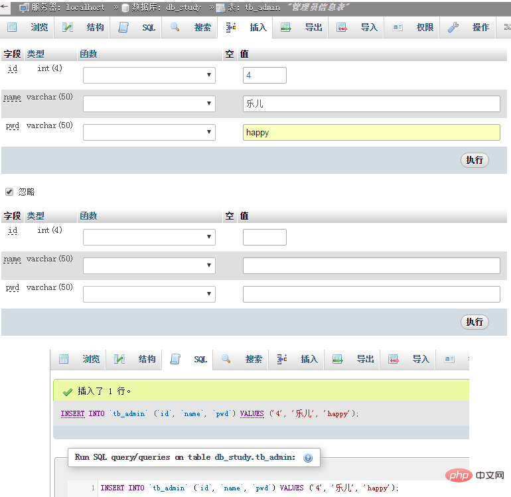The width and height of the screenshot is (511, 497).
Task: Click the INSERT keyword link in the result query
Action: (x=72, y=414)
